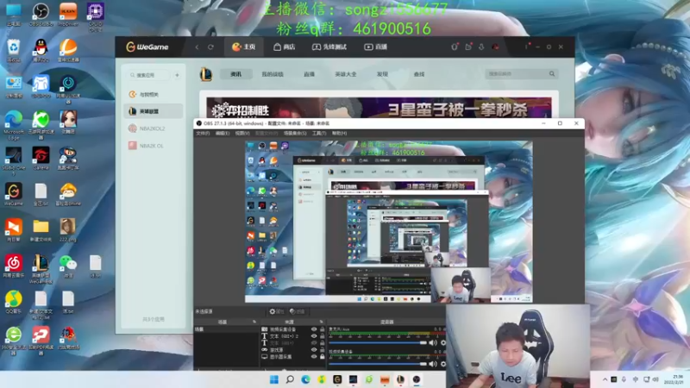Image resolution: width=690 pixels, height=388 pixels.
Task: Toggle visibility of 显示器采集 display capture source
Action: pyautogui.click(x=314, y=357)
